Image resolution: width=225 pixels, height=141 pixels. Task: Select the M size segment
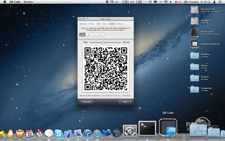(88, 35)
